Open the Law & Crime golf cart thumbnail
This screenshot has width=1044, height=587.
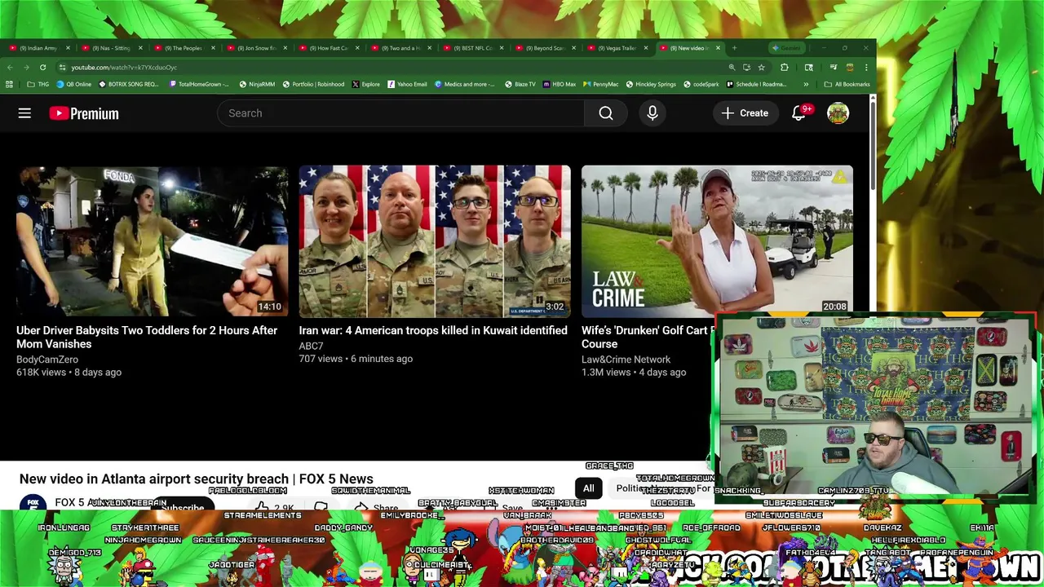pos(717,241)
